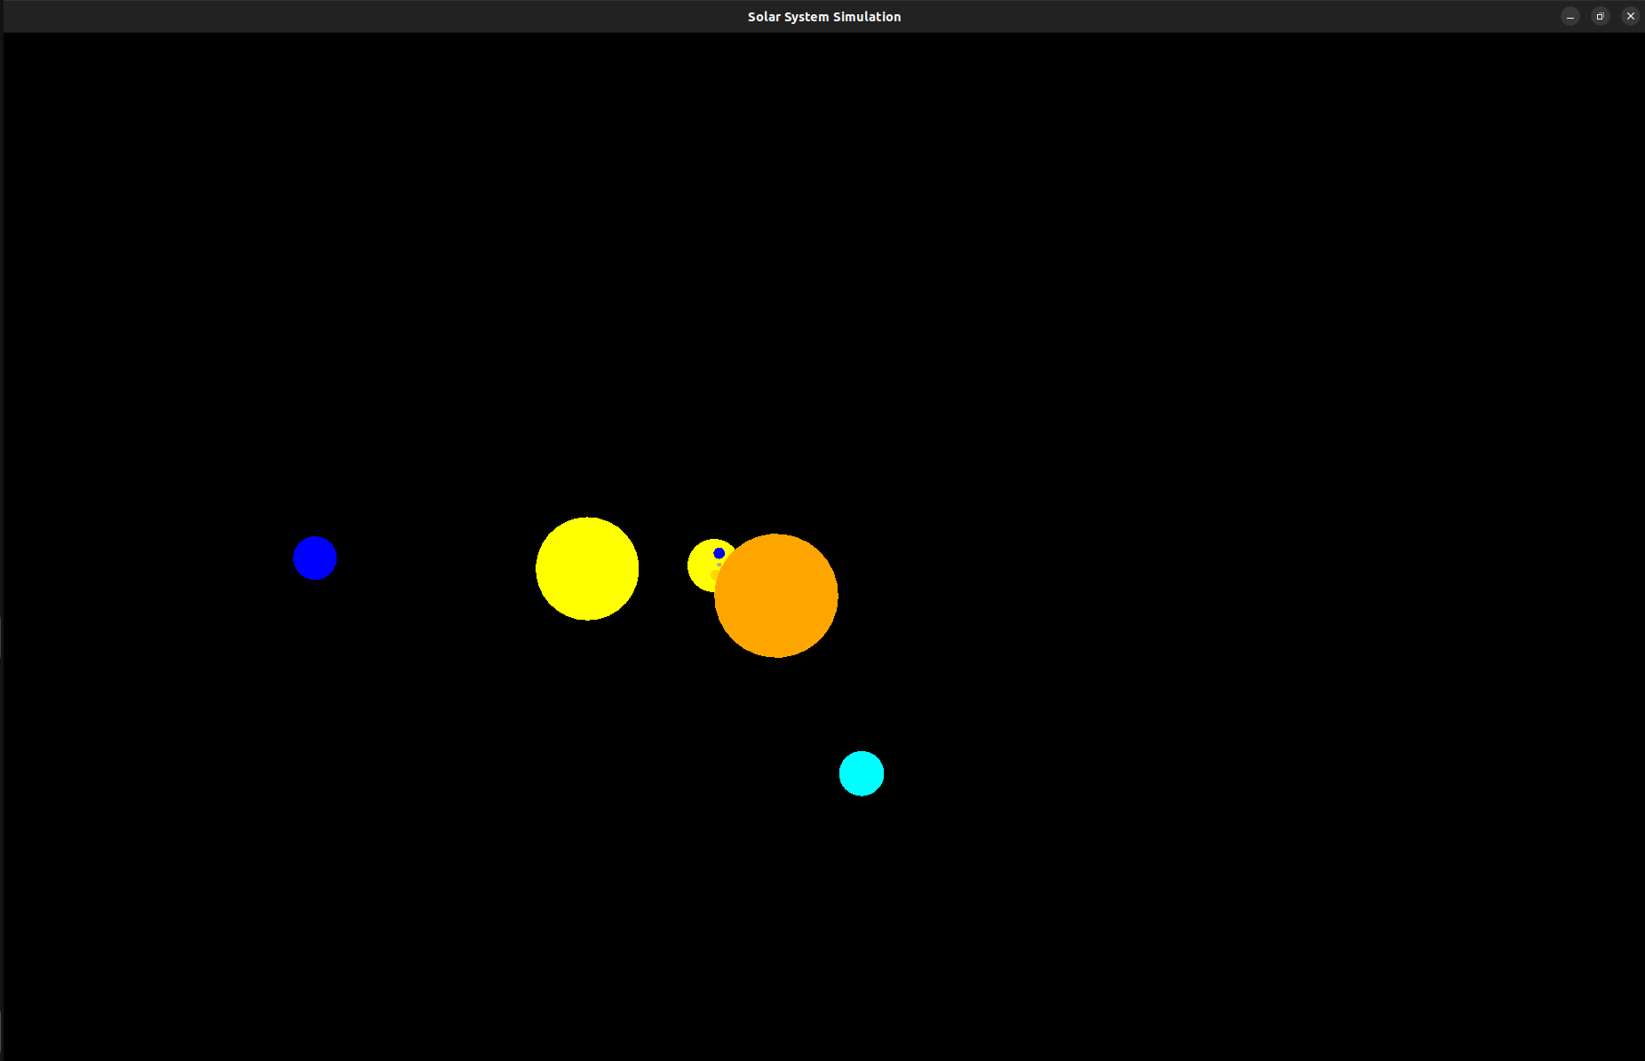Select the cyan planet

click(862, 773)
